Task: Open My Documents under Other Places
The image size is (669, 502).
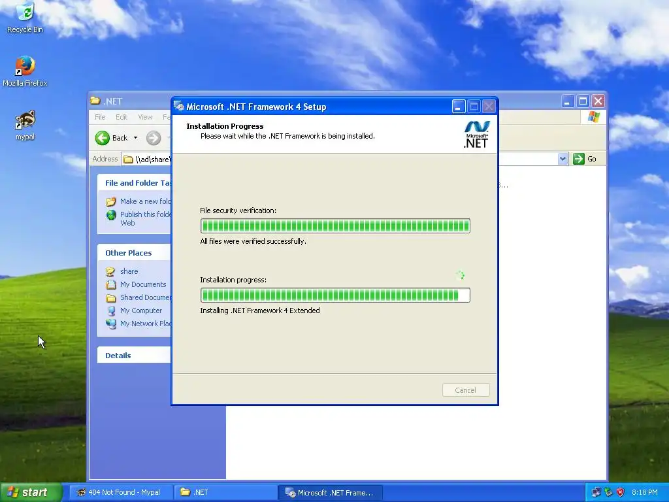Action: tap(143, 284)
